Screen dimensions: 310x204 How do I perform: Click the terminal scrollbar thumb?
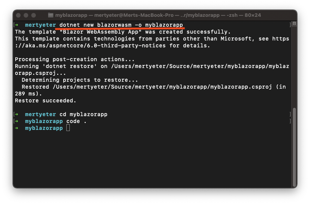point(294,147)
